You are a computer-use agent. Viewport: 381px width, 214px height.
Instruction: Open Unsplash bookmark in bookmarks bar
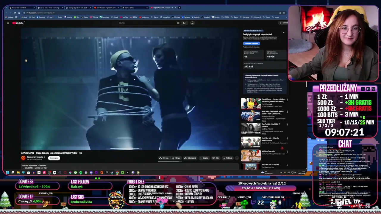pos(206,17)
